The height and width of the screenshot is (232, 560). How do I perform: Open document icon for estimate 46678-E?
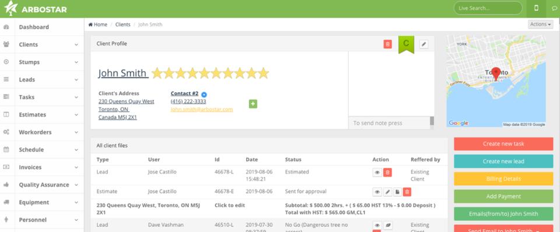[x=397, y=192]
